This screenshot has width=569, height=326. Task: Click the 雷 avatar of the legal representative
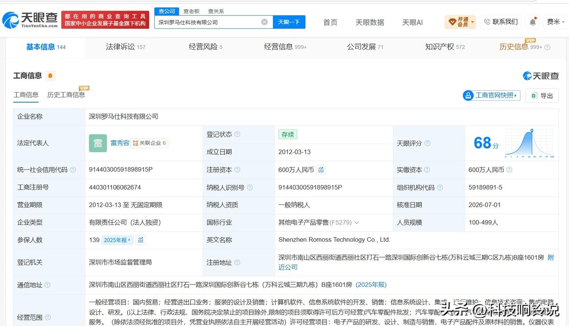pos(98,143)
